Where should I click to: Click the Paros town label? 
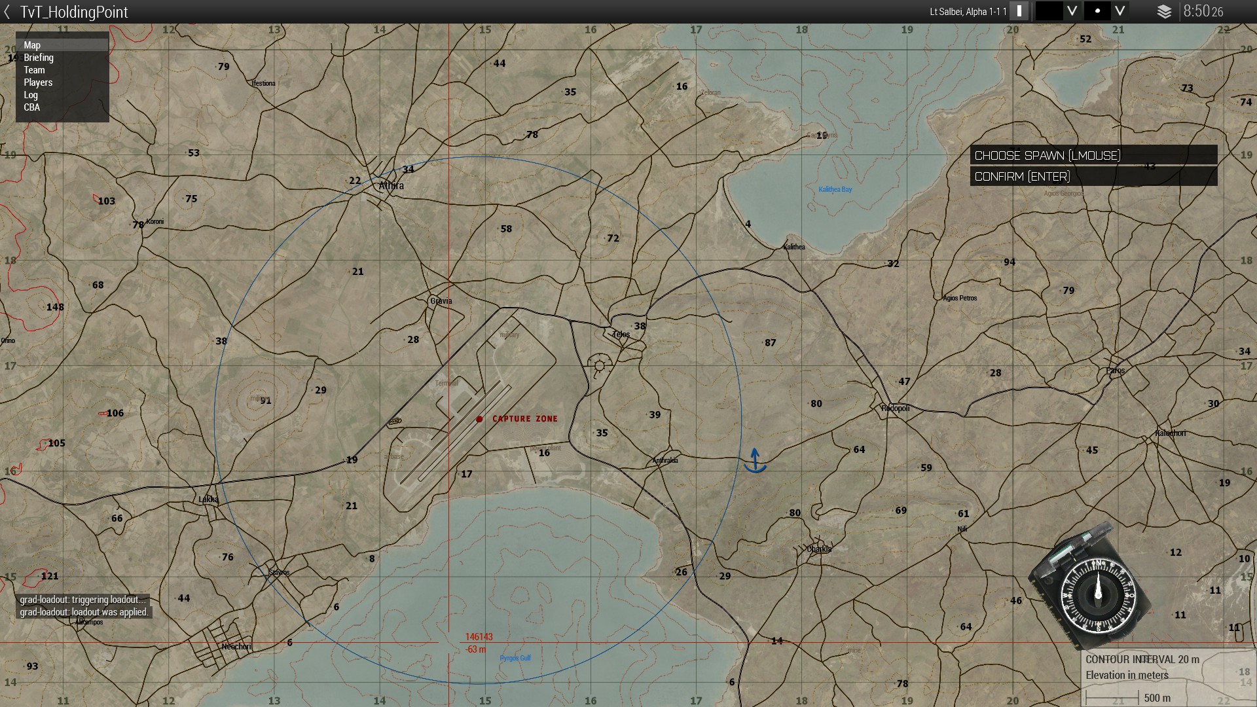click(x=1116, y=371)
